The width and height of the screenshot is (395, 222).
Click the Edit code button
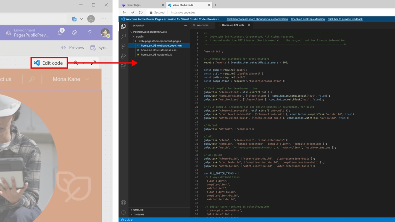pyautogui.click(x=49, y=63)
